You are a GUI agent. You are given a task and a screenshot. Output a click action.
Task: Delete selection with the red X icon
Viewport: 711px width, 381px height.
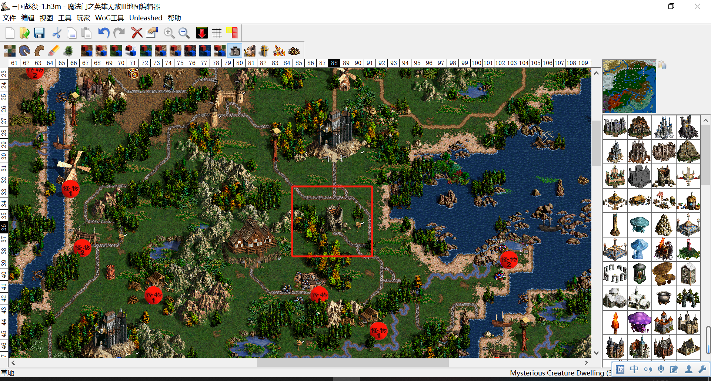[137, 33]
